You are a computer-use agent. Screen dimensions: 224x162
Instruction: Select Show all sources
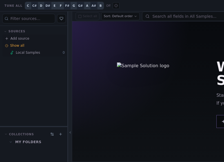tap(17, 46)
